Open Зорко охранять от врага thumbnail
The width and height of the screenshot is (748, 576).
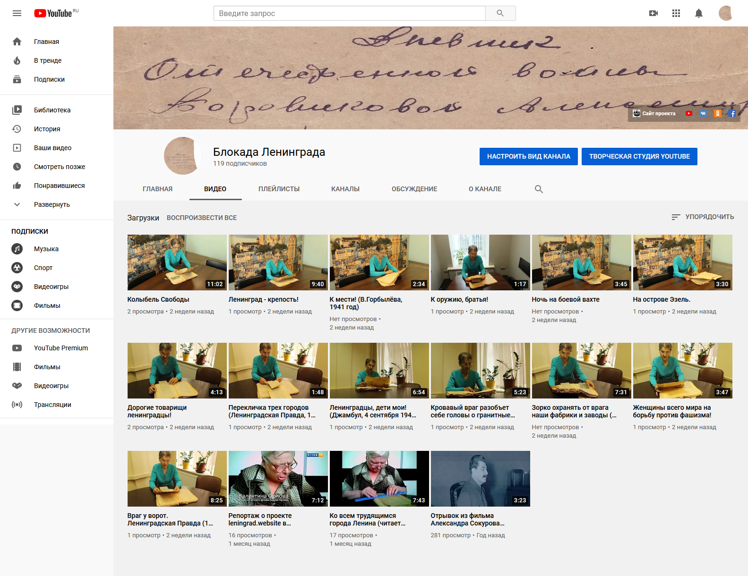click(582, 371)
